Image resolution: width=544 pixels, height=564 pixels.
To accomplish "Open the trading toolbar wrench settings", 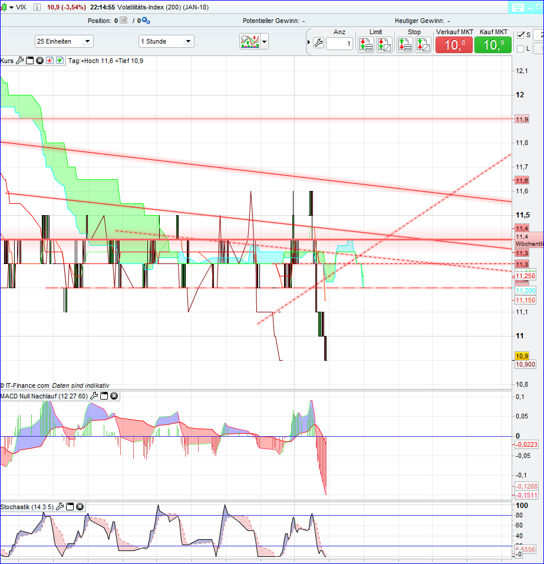I will [x=318, y=43].
